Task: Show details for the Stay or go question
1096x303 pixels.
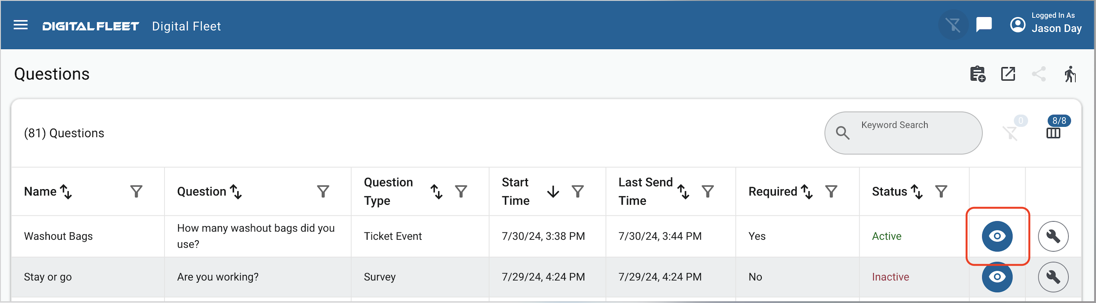Action: tap(997, 277)
